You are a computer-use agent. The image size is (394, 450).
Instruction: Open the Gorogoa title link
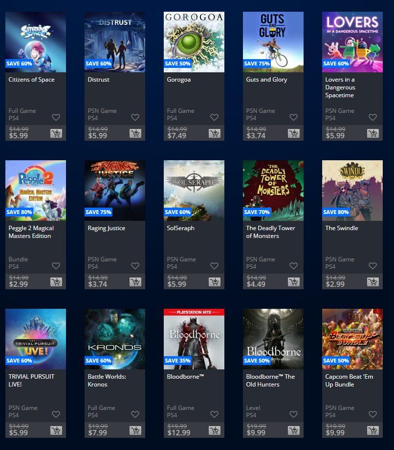(x=178, y=80)
